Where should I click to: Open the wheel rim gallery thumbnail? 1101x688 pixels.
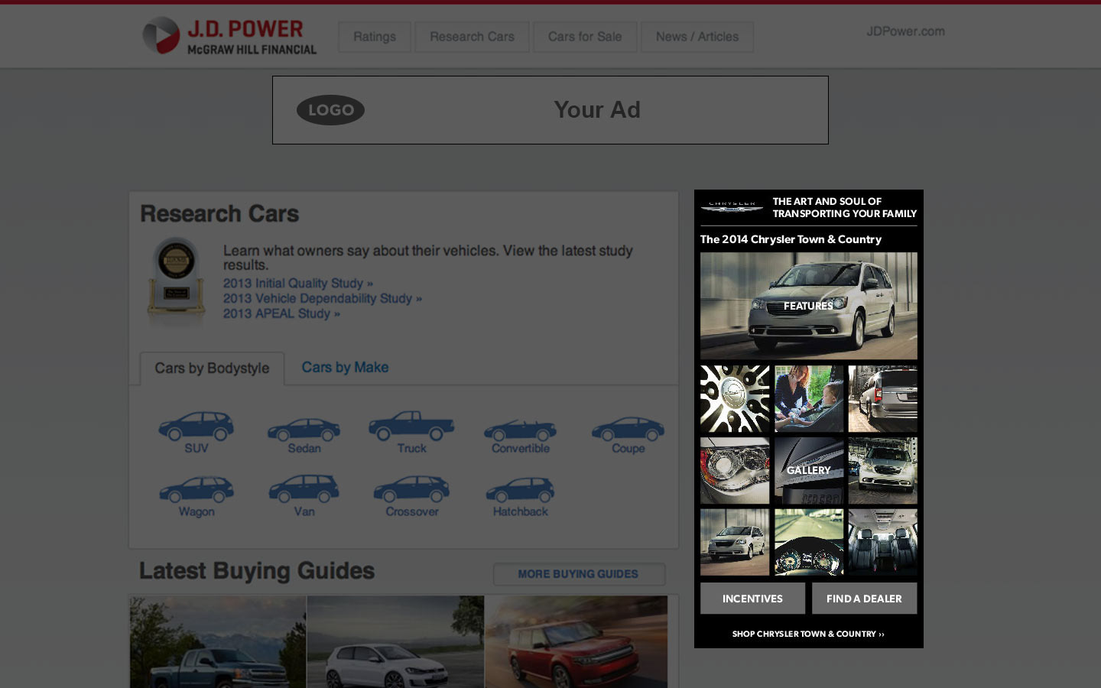click(735, 398)
